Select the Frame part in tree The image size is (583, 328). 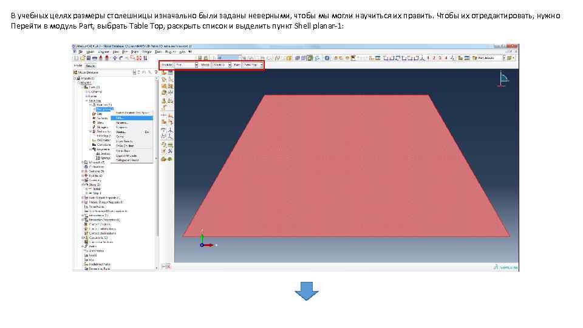click(92, 96)
